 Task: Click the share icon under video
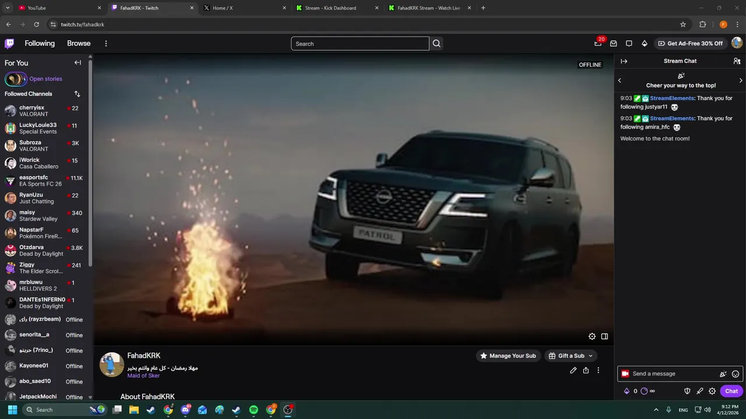tap(586, 370)
